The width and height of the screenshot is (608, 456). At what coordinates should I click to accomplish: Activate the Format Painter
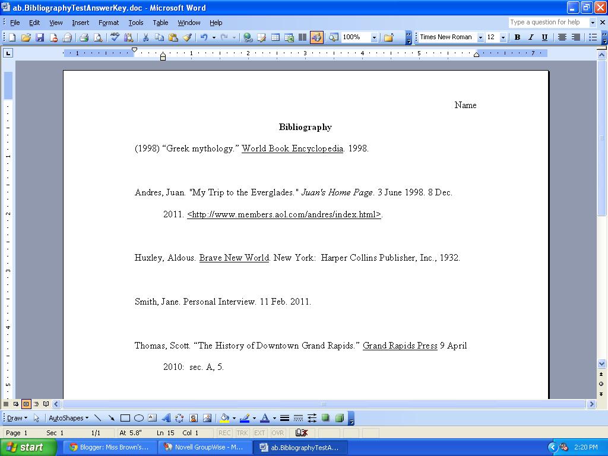click(185, 37)
